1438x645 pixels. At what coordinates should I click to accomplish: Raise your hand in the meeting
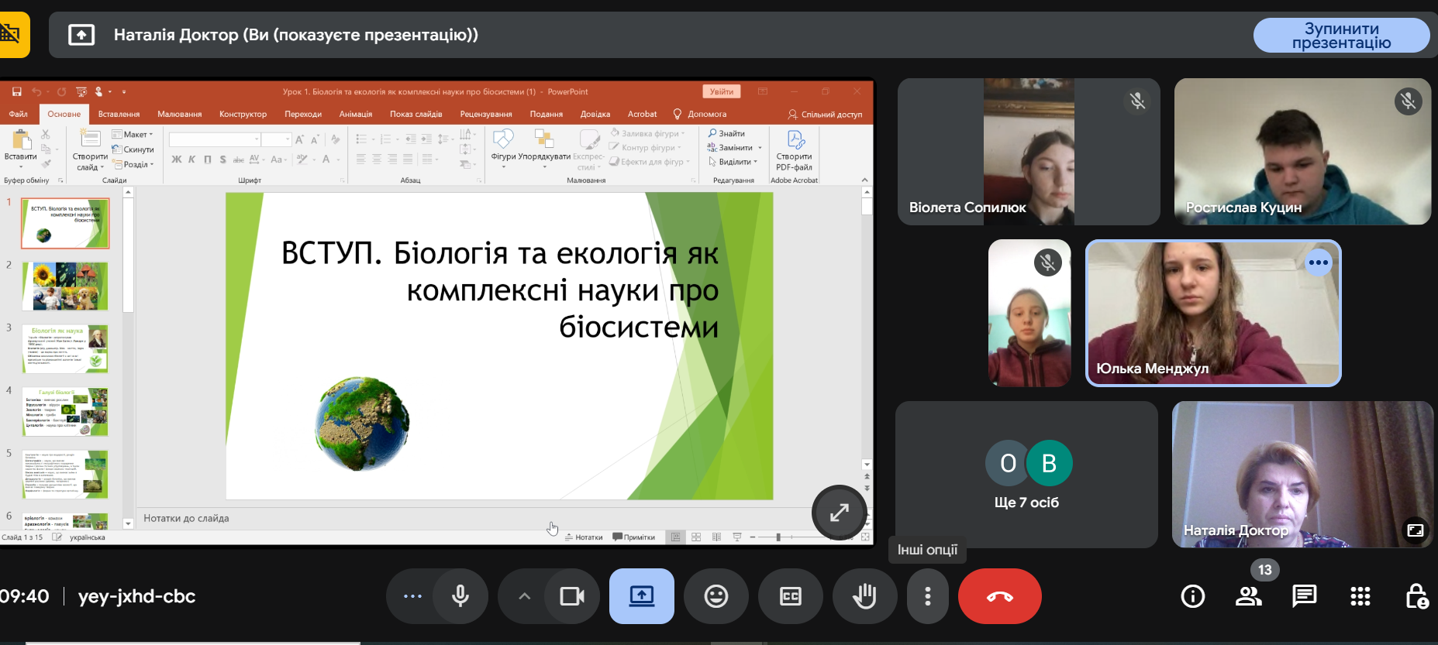pos(865,596)
